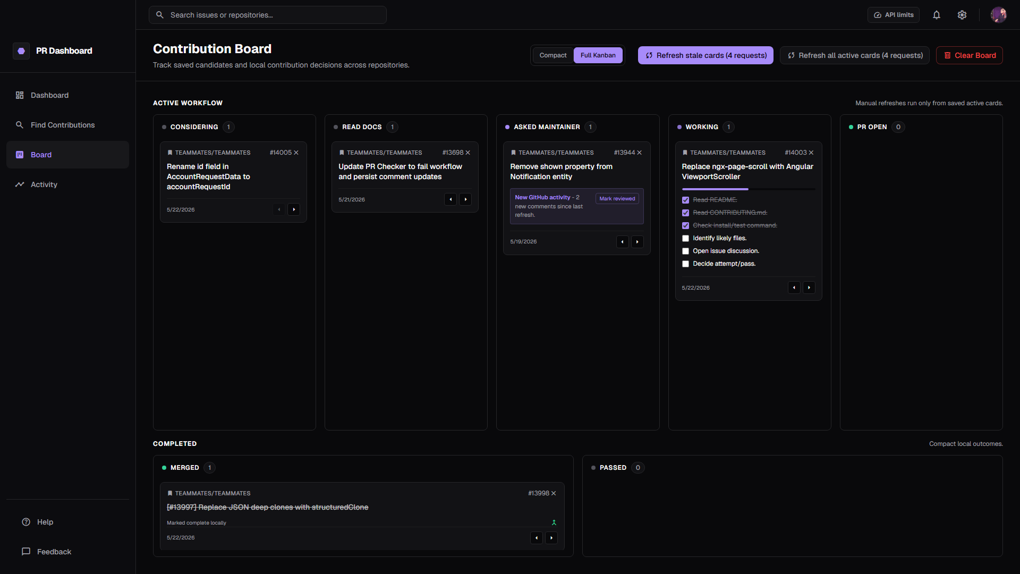Image resolution: width=1020 pixels, height=574 pixels.
Task: Check Identify likely files item
Action: 685,239
